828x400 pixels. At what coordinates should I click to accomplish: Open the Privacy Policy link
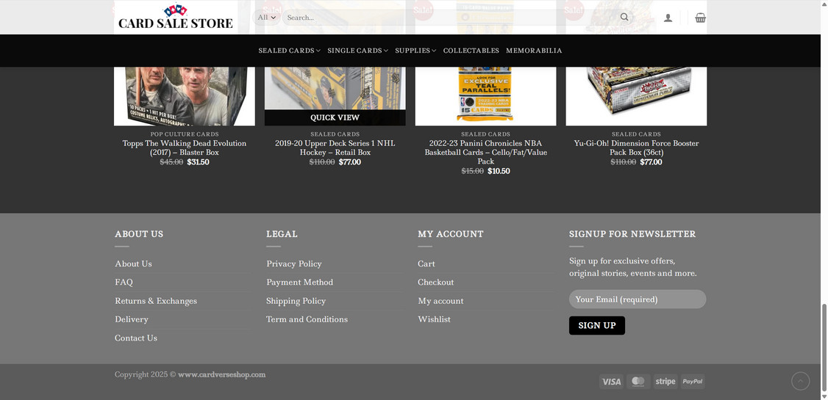(x=293, y=263)
